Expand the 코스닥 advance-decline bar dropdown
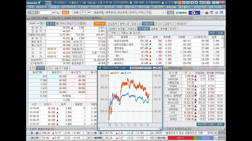 pyautogui.click(x=216, y=138)
